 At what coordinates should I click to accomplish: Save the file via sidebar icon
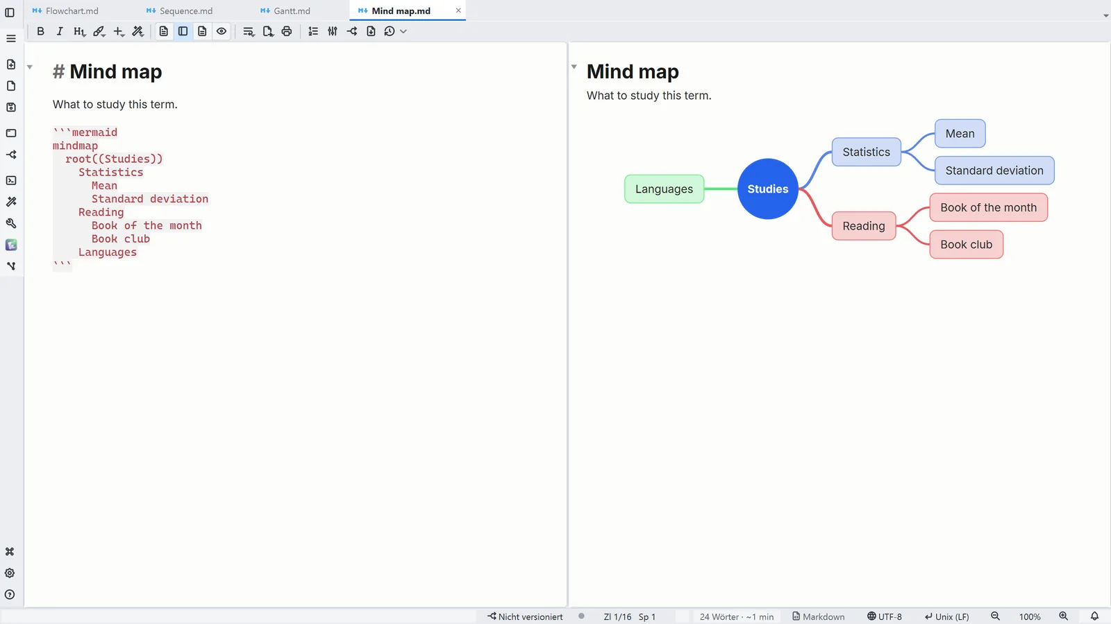pyautogui.click(x=11, y=107)
